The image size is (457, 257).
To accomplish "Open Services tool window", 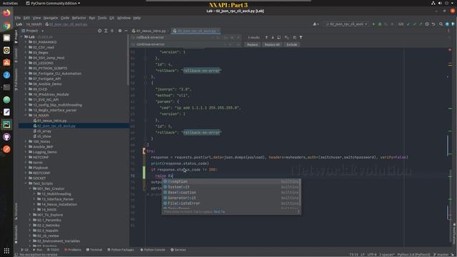I will 178,250.
